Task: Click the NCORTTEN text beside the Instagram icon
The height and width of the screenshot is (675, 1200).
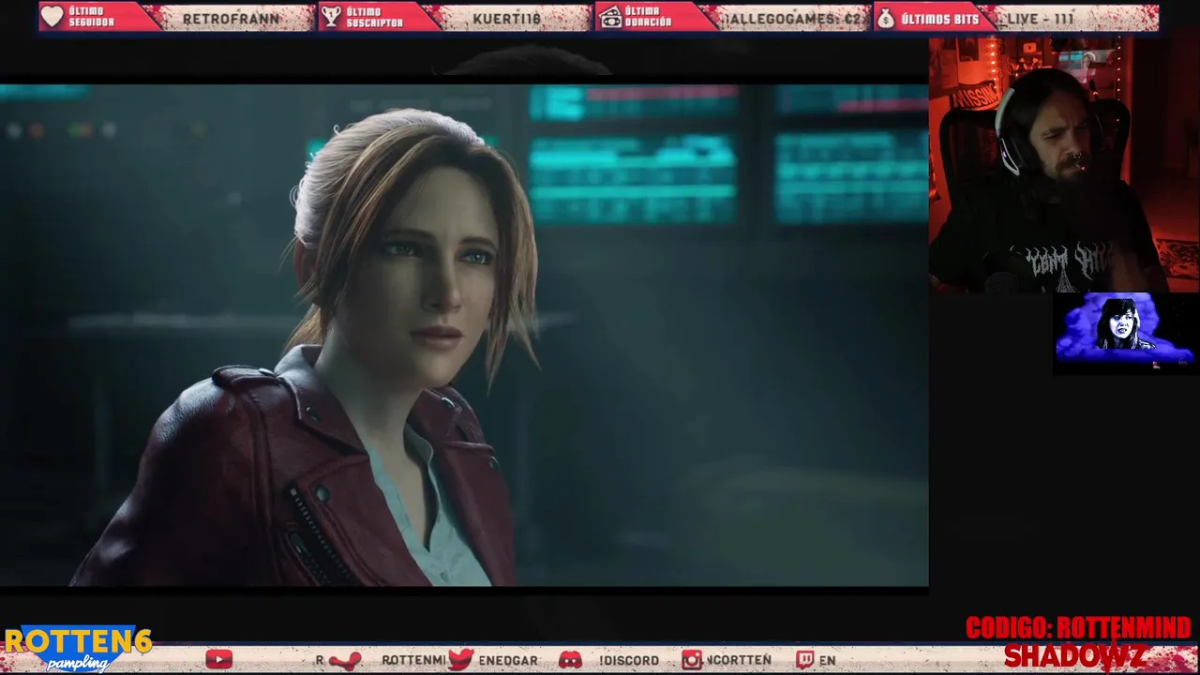Action: coord(739,661)
